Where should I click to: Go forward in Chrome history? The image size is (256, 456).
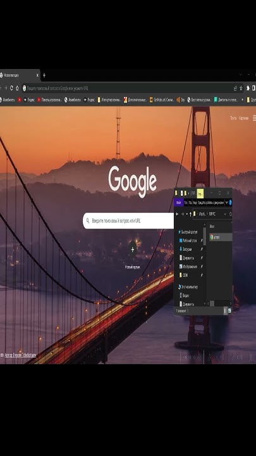[6, 88]
